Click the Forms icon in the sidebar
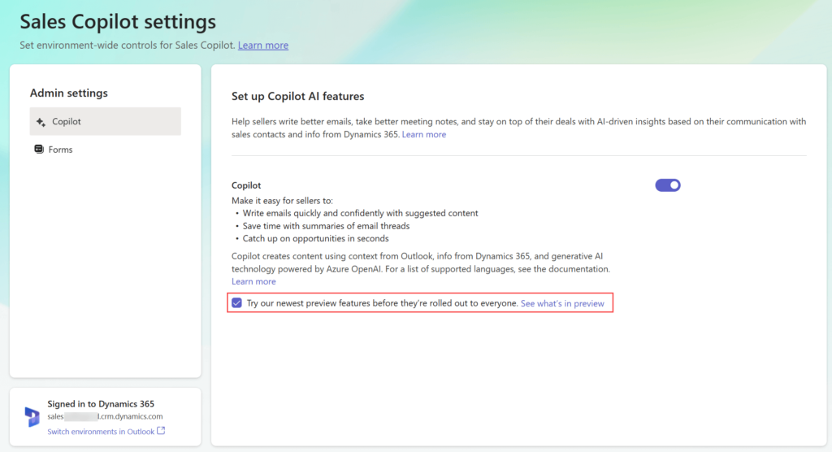This screenshot has width=832, height=452. click(x=39, y=150)
